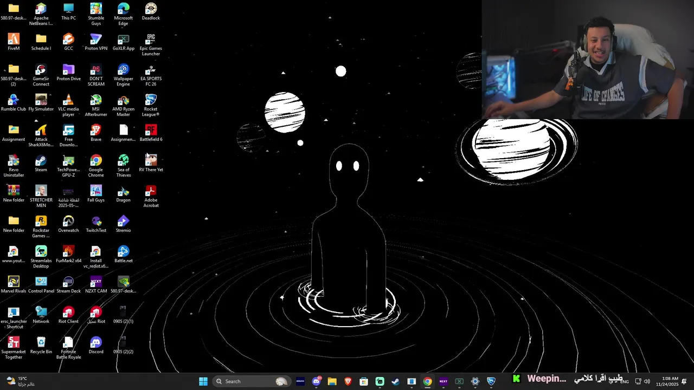694x390 pixels.
Task: Select the Discord desktop shortcut
Action: [96, 345]
